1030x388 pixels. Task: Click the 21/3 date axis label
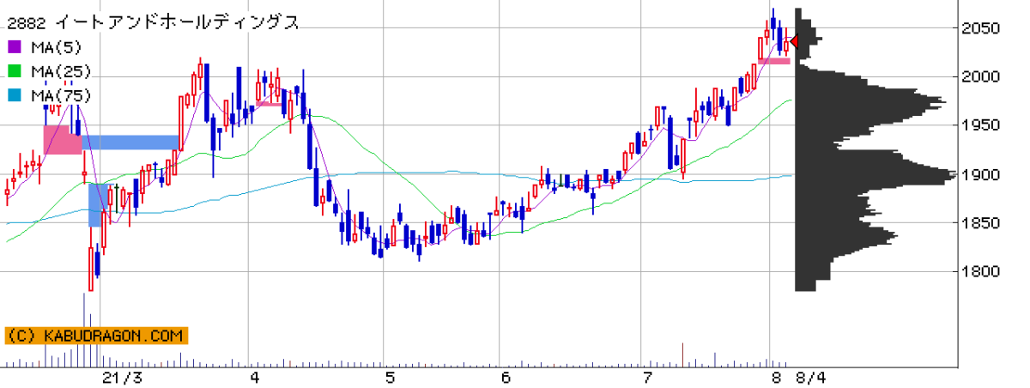coord(120,378)
